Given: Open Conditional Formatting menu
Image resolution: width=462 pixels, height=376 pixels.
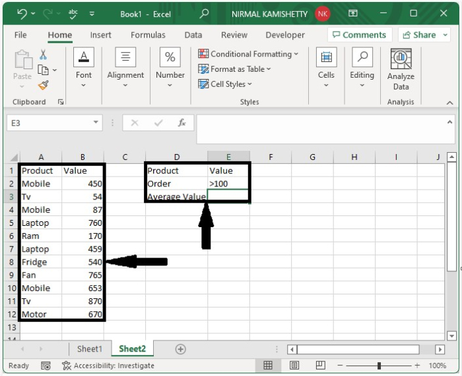Looking at the screenshot, I should point(248,54).
